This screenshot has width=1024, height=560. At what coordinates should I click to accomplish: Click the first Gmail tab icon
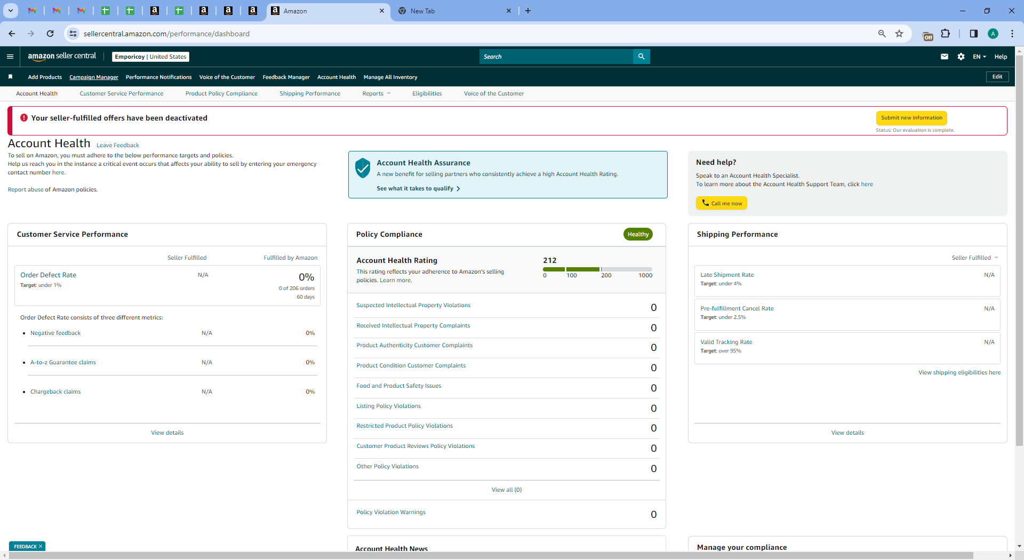[32, 11]
